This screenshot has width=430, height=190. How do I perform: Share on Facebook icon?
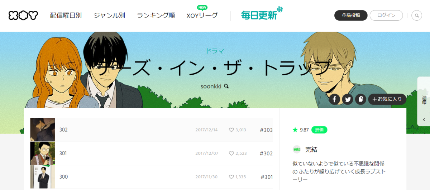(x=334, y=99)
